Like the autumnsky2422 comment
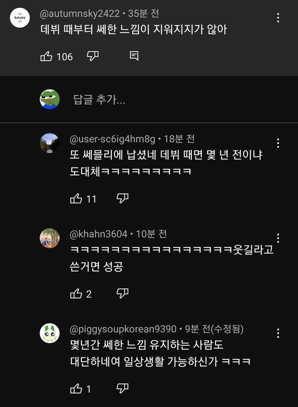This screenshot has height=407, width=298. 47,56
